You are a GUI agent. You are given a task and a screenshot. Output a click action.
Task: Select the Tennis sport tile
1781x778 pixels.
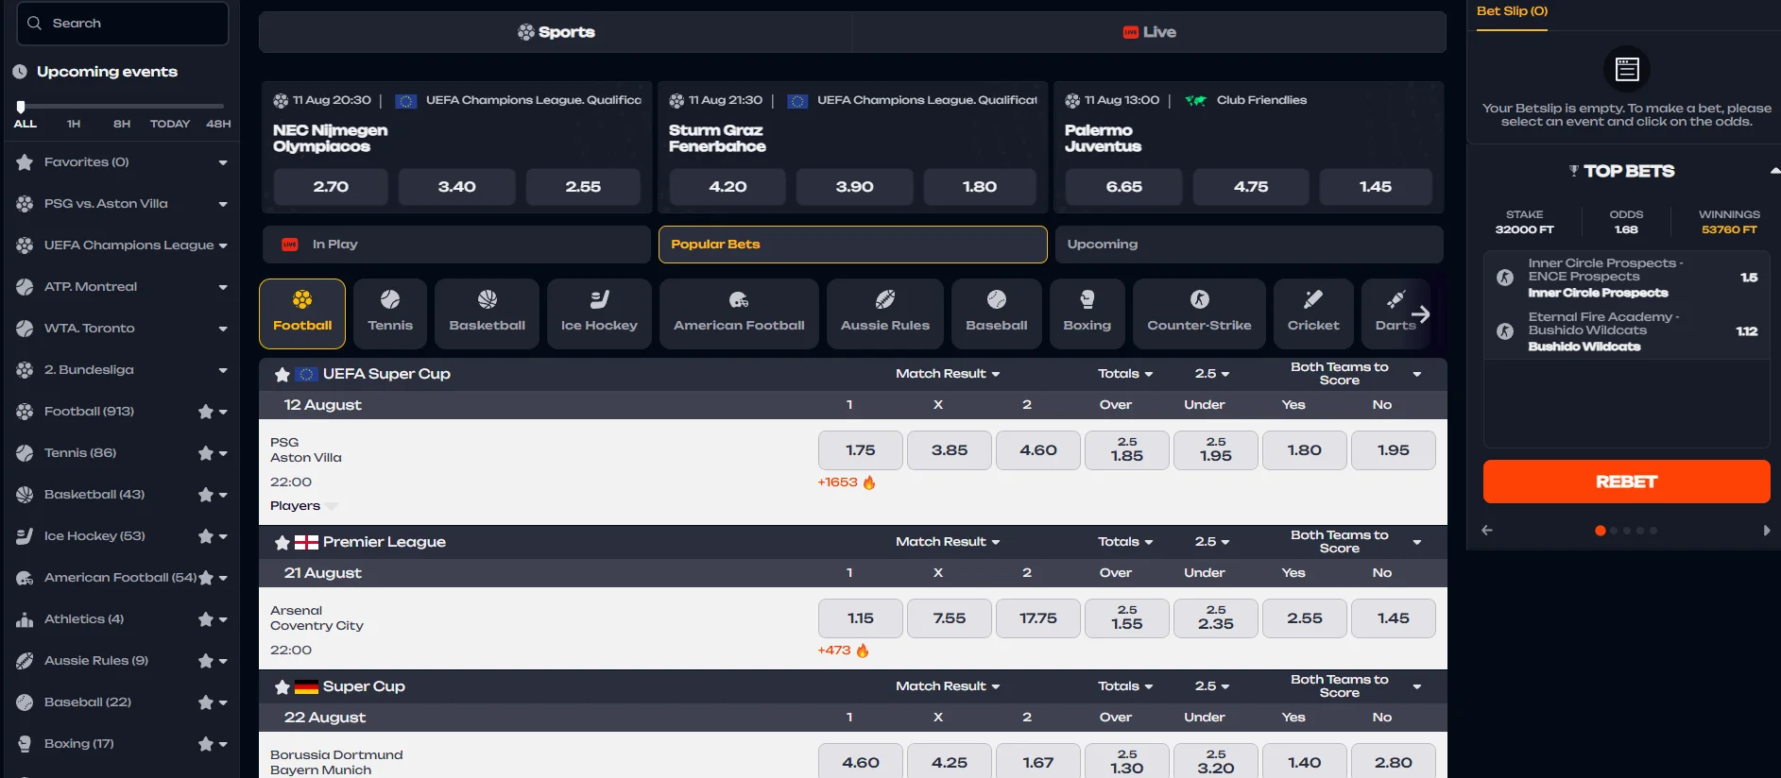pos(390,313)
